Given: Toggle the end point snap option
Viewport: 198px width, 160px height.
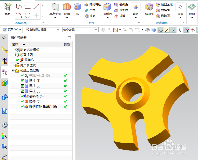Looking at the screenshot, I should point(167,30).
